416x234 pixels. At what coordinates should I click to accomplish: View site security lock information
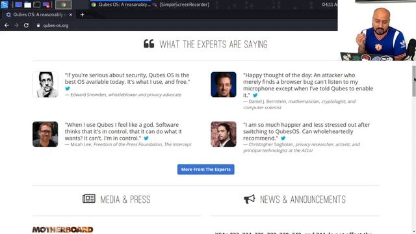click(x=38, y=25)
